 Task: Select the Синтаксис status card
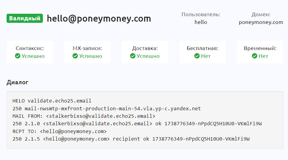(x=30, y=52)
